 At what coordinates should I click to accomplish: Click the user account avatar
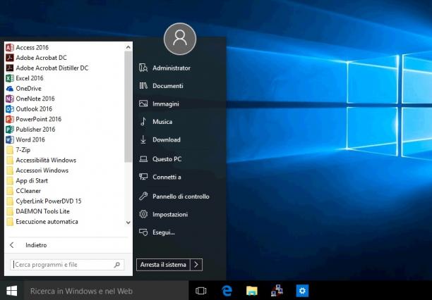coord(180,39)
